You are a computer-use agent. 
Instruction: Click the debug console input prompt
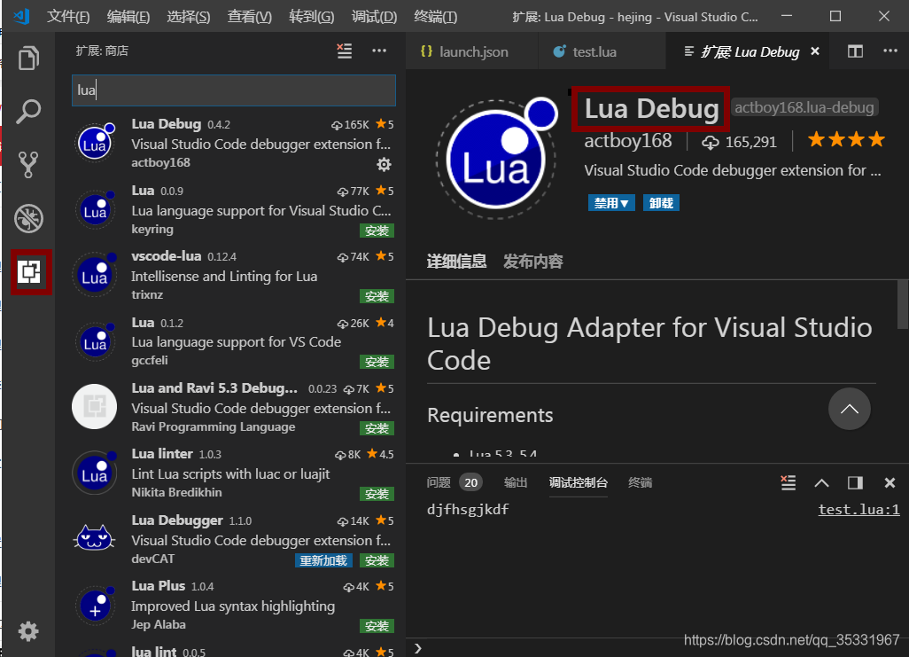[657, 648]
